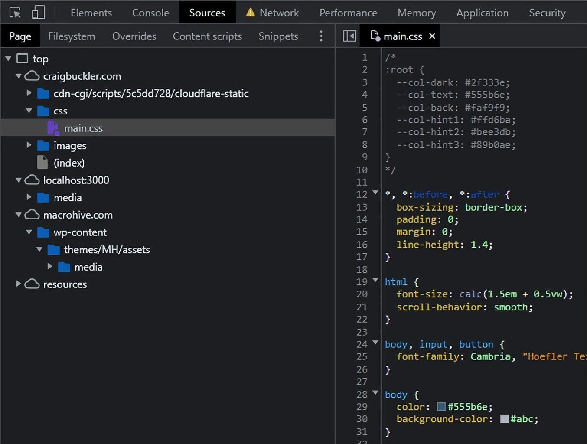Viewport: 587px width, 444px height.
Task: Click the main.css file icon
Action: (x=53, y=127)
